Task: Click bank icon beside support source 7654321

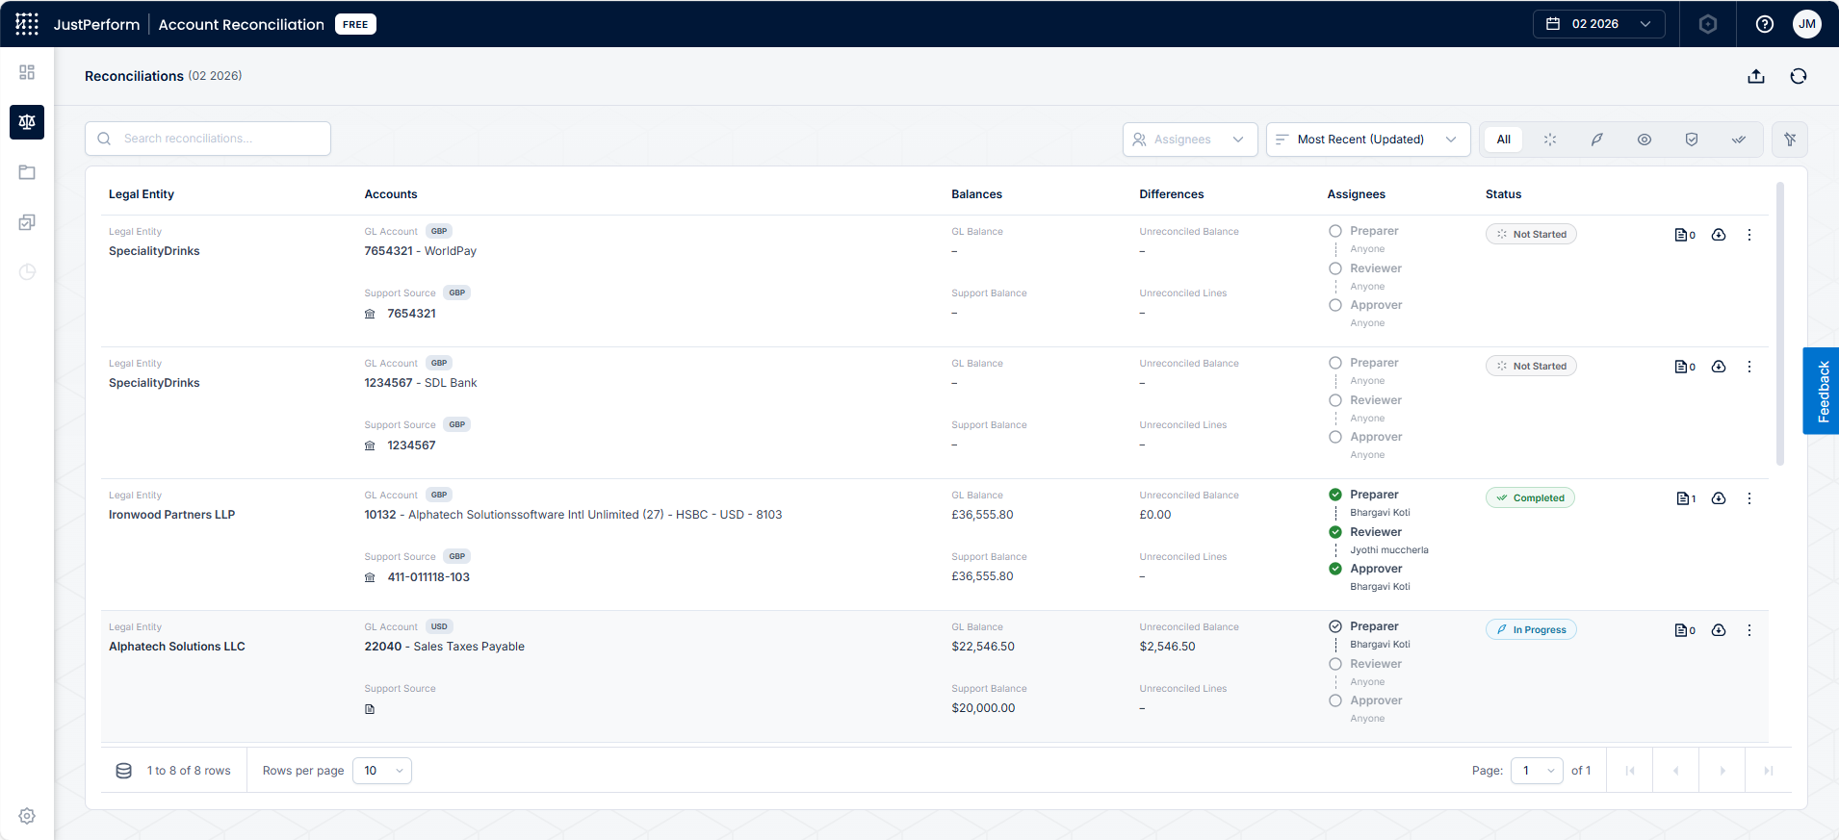Action: (x=370, y=314)
